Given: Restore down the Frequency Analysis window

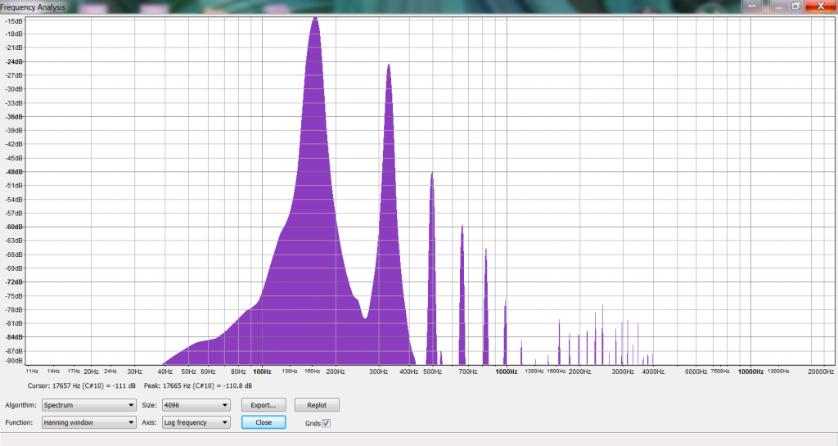Looking at the screenshot, I should click(x=795, y=6).
